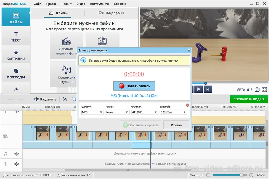This screenshot has width=269, height=179.
Task: Click the Отмена button
Action: pos(176,125)
